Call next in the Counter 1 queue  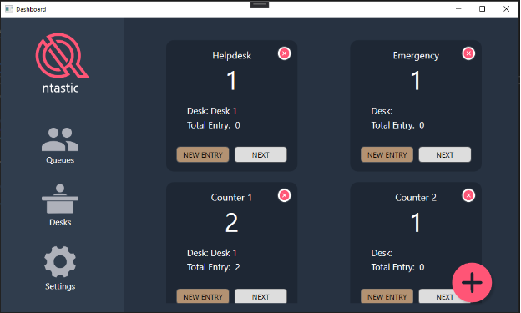(x=260, y=296)
